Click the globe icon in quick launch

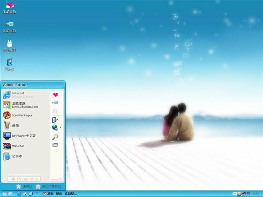(25, 194)
